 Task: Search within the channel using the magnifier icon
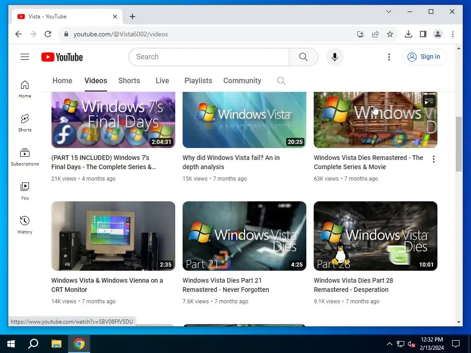click(281, 81)
